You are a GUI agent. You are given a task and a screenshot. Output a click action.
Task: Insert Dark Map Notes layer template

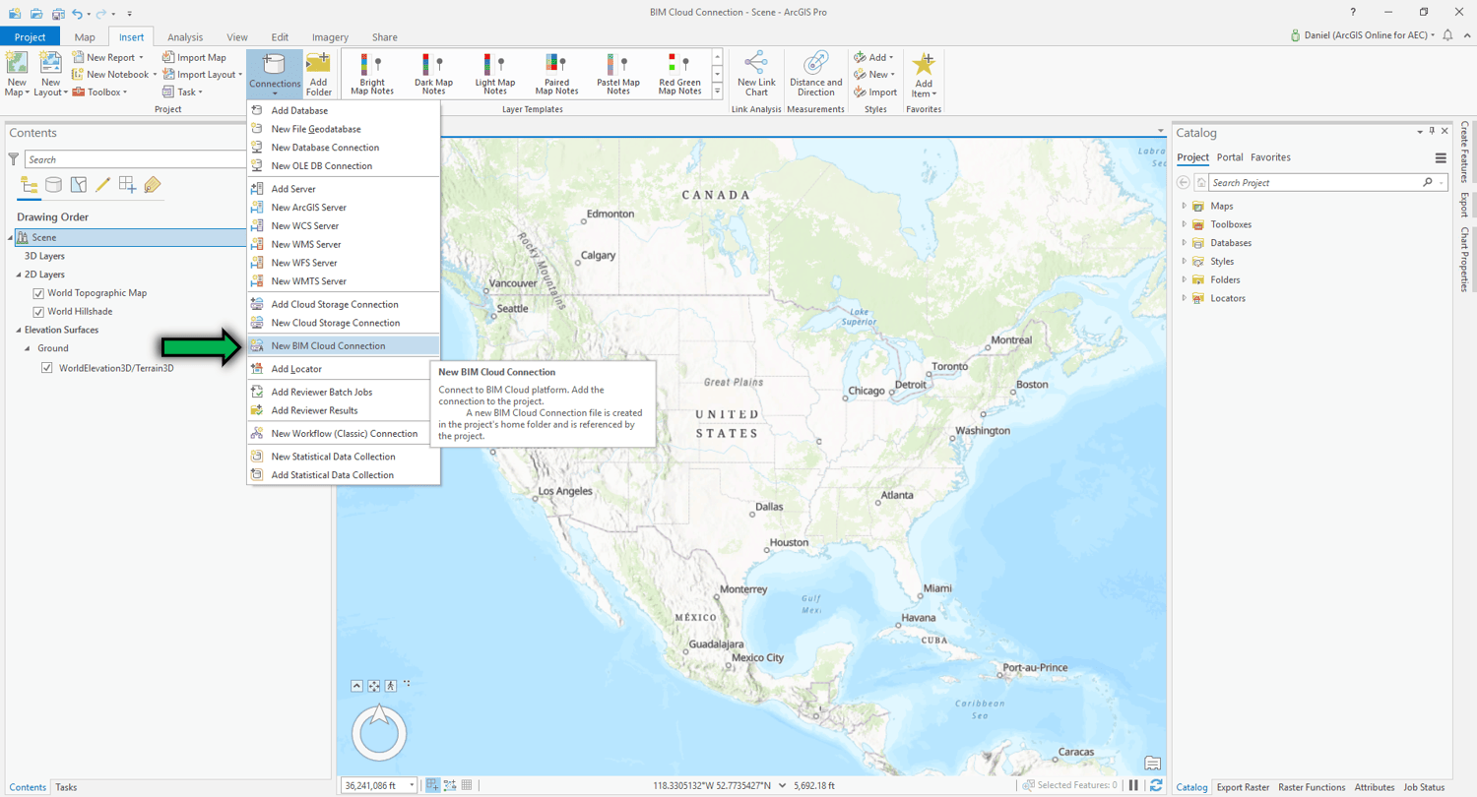point(433,74)
